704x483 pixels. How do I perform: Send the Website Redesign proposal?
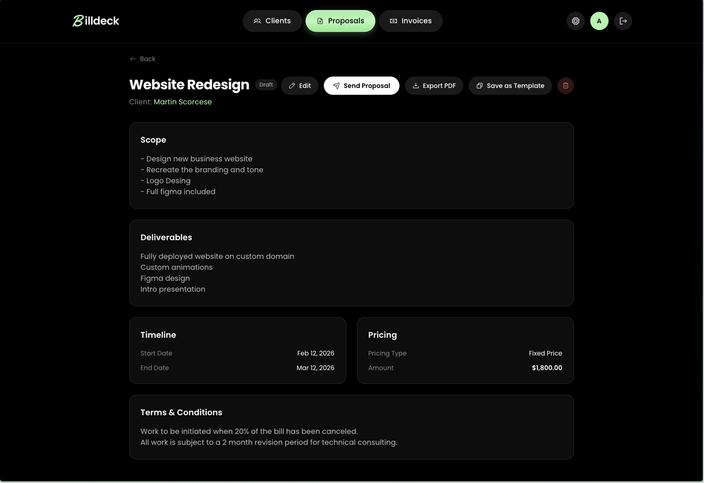click(361, 85)
